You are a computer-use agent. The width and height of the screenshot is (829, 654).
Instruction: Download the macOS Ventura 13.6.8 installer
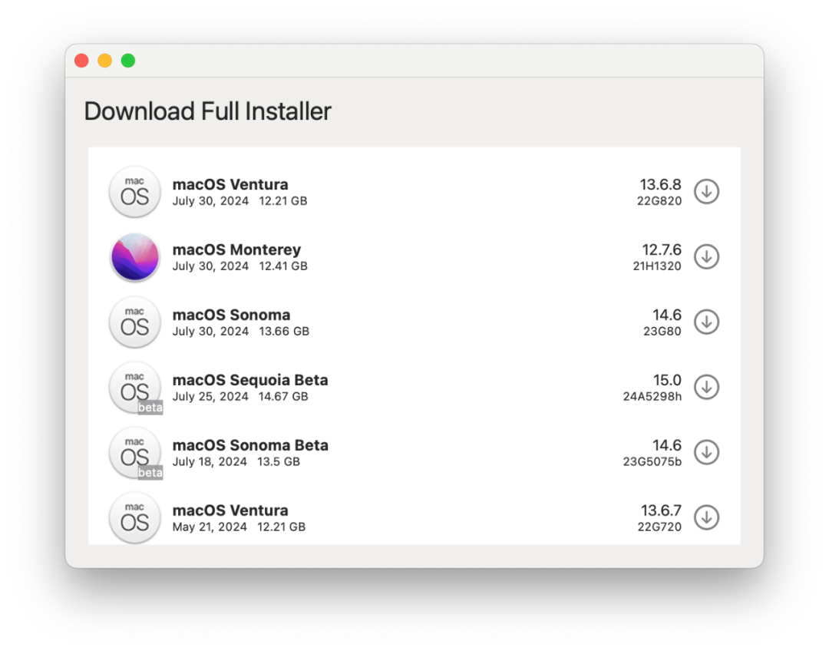click(706, 192)
